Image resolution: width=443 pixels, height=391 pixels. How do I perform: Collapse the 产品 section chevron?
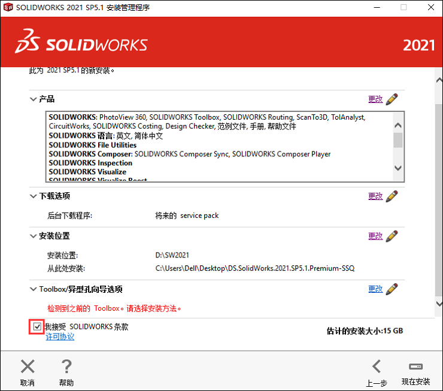(34, 99)
